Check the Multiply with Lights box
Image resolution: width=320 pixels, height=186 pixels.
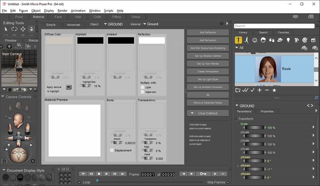click(142, 87)
